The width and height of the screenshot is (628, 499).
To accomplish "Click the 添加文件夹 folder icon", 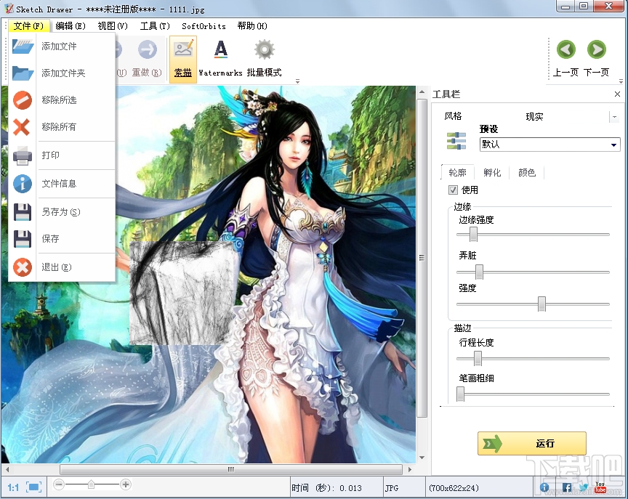I will 23,73.
